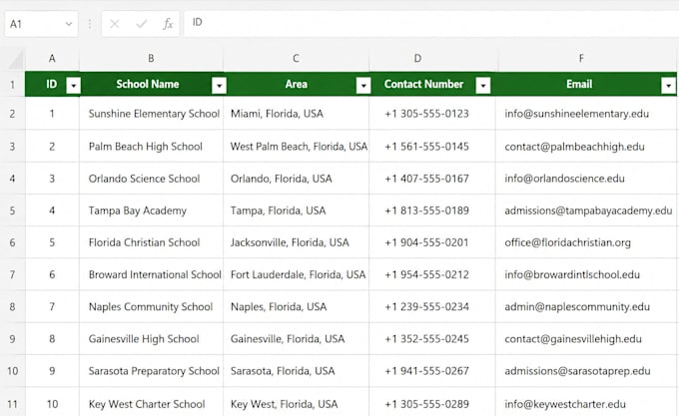Image resolution: width=679 pixels, height=416 pixels.
Task: Click the Email header cell
Action: (x=586, y=85)
